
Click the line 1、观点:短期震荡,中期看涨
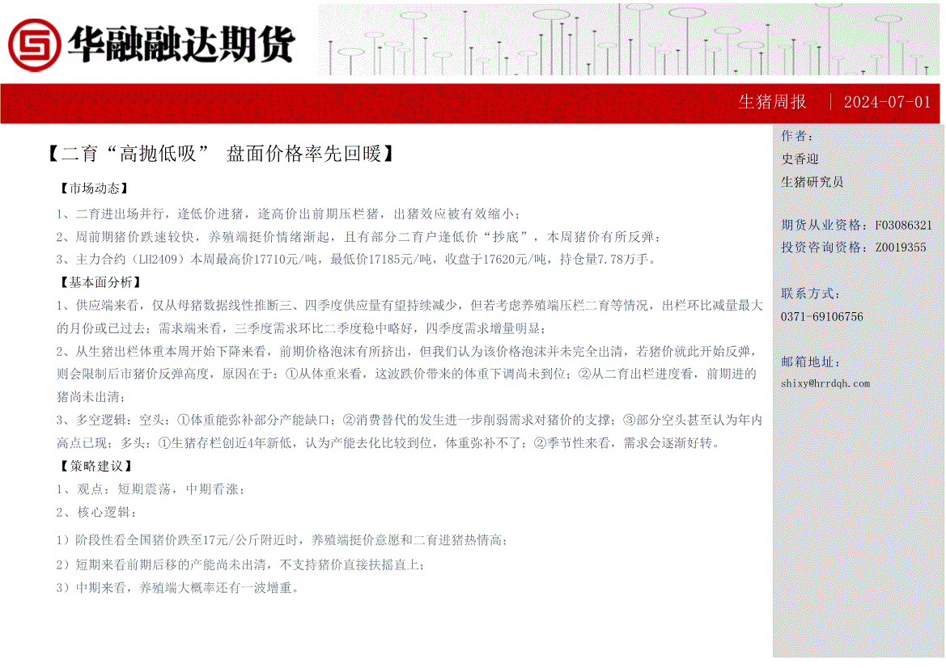click(x=151, y=489)
